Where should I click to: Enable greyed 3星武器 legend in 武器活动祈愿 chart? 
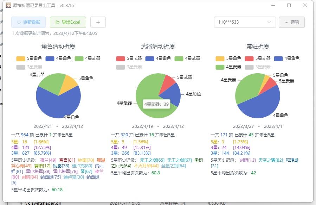(x=129, y=67)
